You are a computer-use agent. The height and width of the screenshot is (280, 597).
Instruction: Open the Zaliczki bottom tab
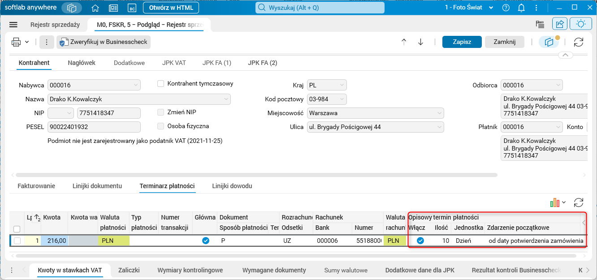129,270
